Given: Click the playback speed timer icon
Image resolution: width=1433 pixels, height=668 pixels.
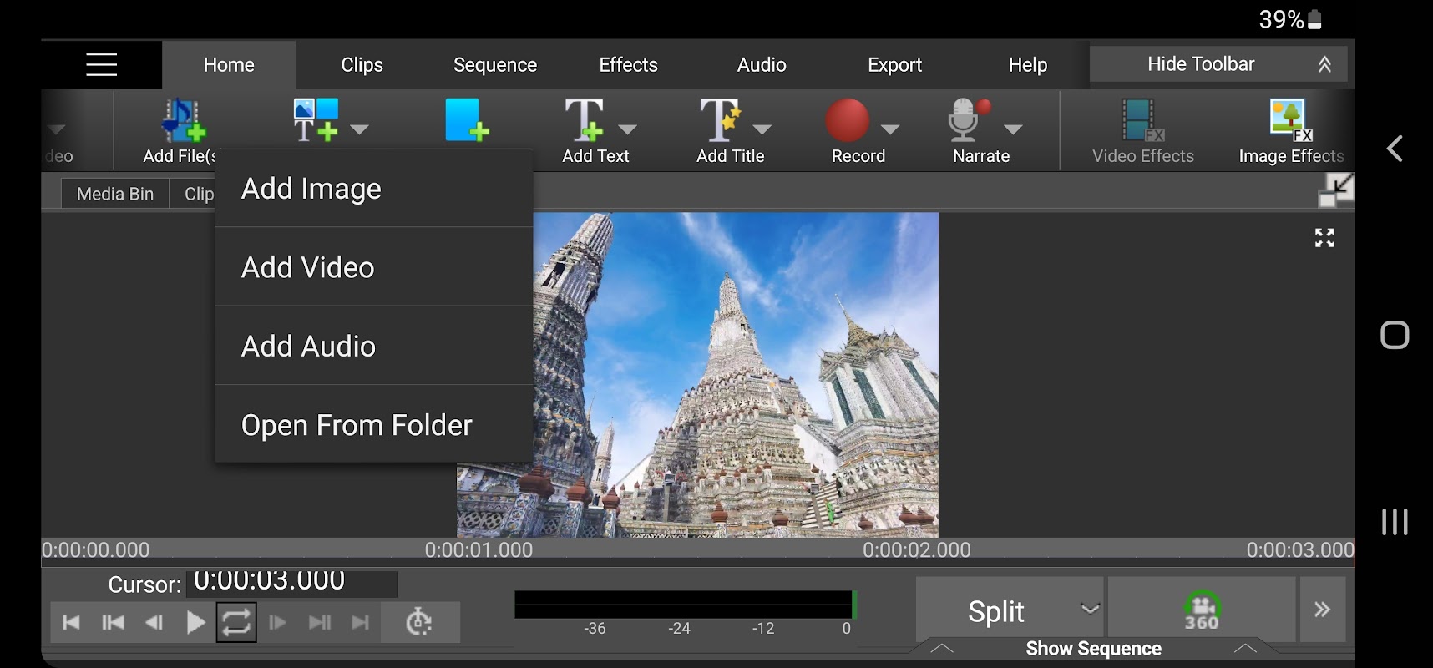Looking at the screenshot, I should [x=419, y=622].
